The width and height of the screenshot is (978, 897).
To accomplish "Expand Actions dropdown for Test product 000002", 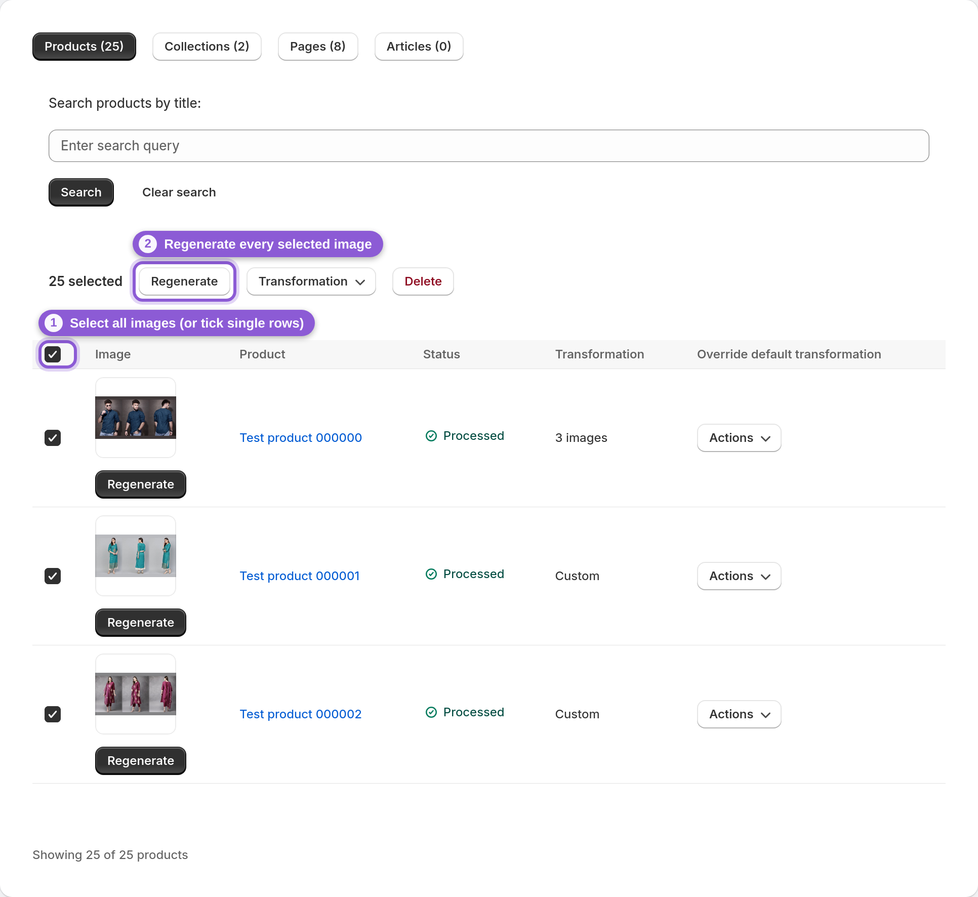I will pos(739,714).
